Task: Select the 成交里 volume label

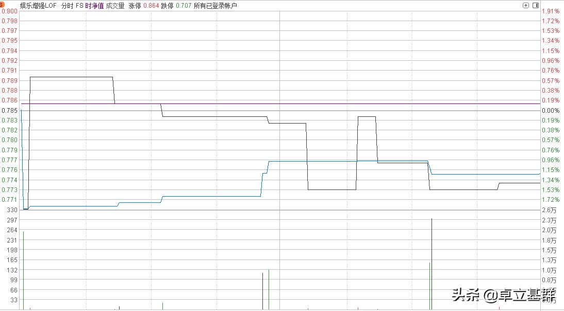Action: point(115,6)
